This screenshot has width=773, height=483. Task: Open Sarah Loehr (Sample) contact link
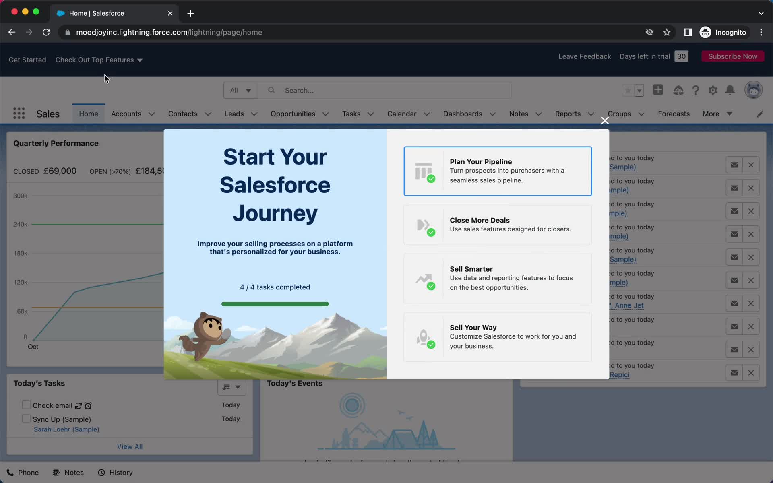coord(66,429)
